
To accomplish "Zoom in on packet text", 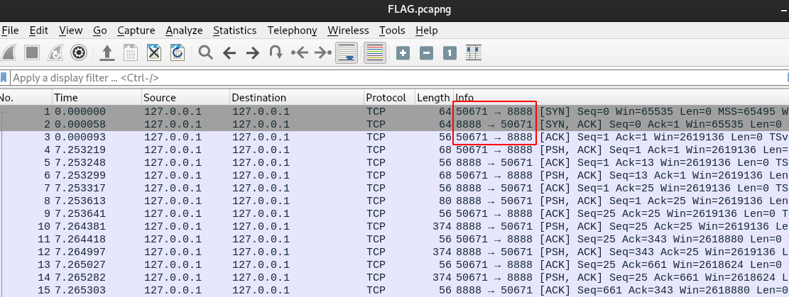I will tap(403, 52).
